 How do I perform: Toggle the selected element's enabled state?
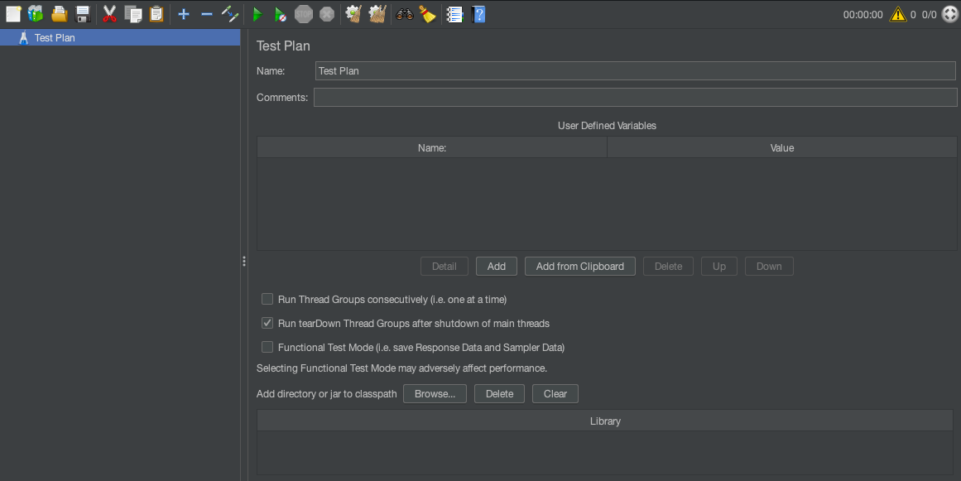click(229, 14)
